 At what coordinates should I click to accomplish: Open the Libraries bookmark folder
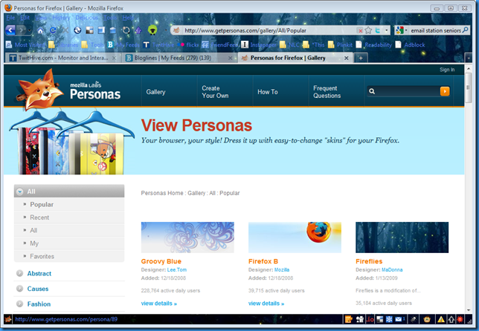pos(63,45)
